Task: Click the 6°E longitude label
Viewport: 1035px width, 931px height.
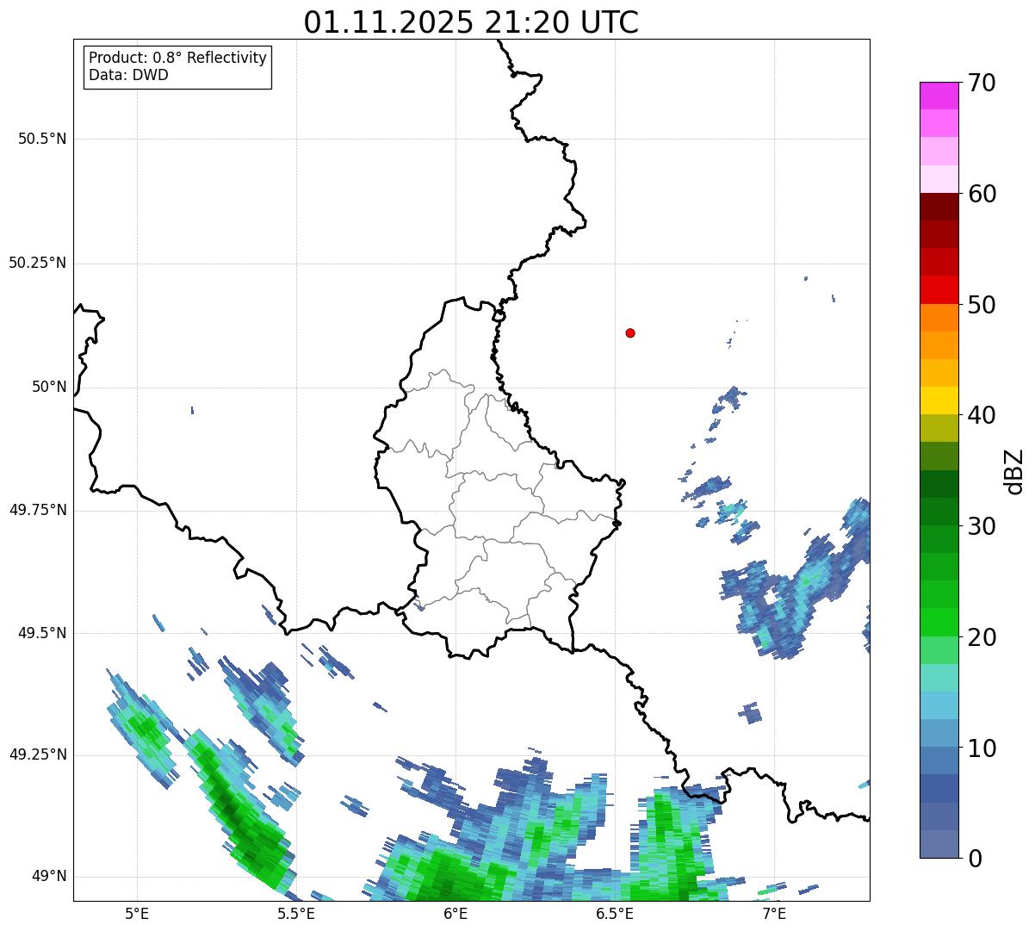Action: pyautogui.click(x=456, y=913)
